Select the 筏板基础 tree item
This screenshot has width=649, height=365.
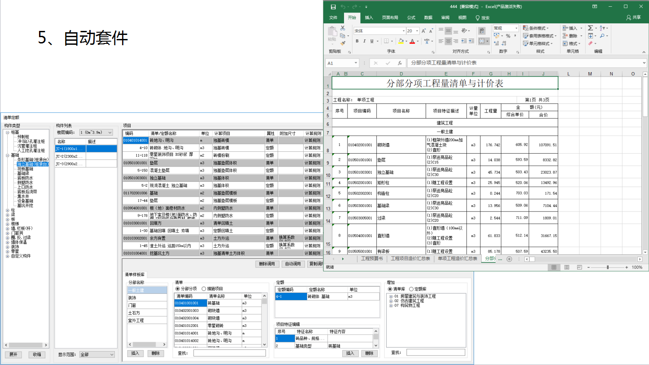(25, 169)
